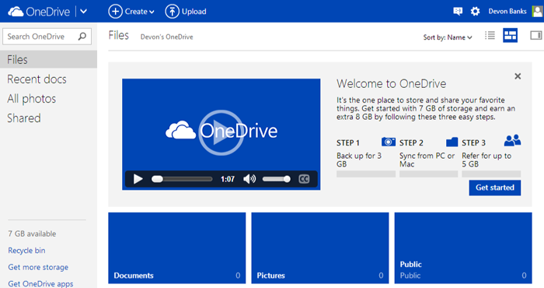Click the Refer for up to 5 GB text
Image resolution: width=544 pixels, height=288 pixels.
click(x=486, y=160)
